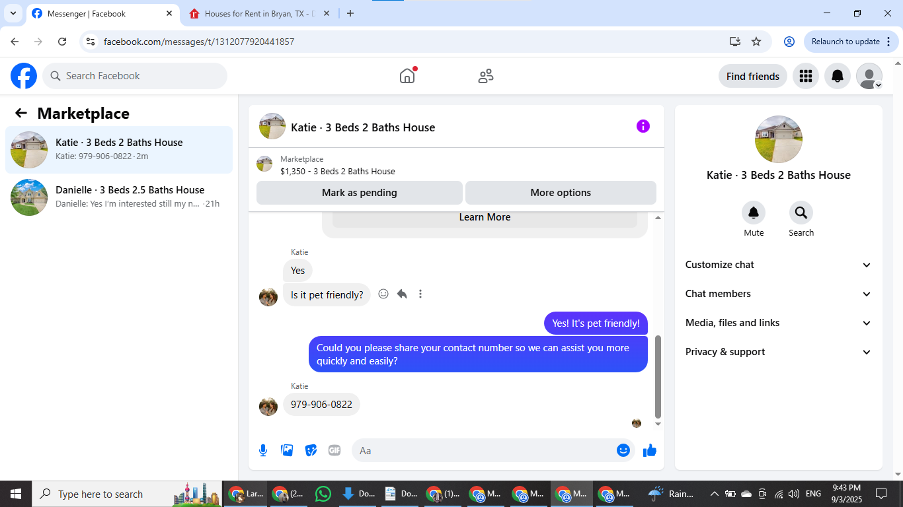Attach a photo or file icon
Viewport: 903px width, 507px height.
click(x=287, y=450)
